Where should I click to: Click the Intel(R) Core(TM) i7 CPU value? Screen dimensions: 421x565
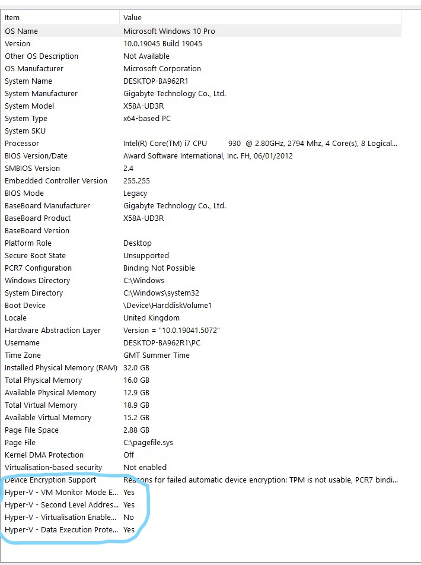[260, 144]
